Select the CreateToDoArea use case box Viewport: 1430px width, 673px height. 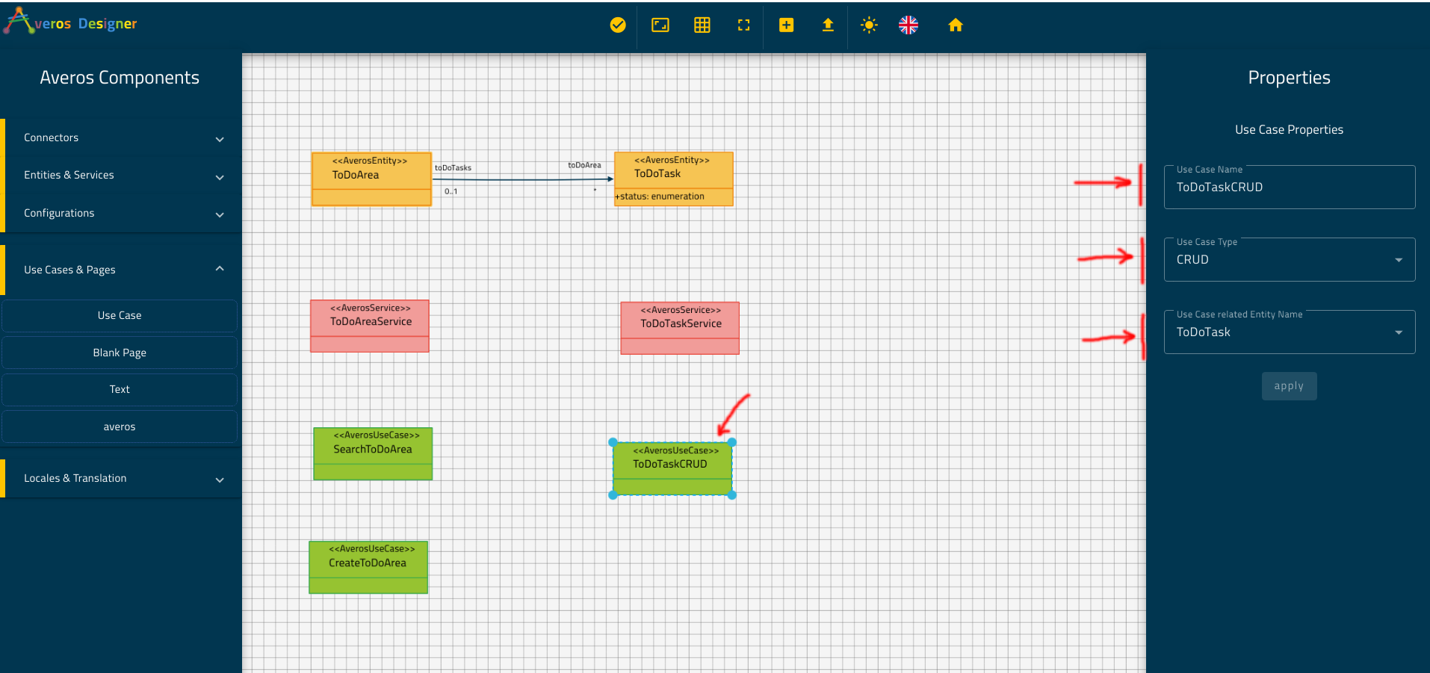coord(368,568)
